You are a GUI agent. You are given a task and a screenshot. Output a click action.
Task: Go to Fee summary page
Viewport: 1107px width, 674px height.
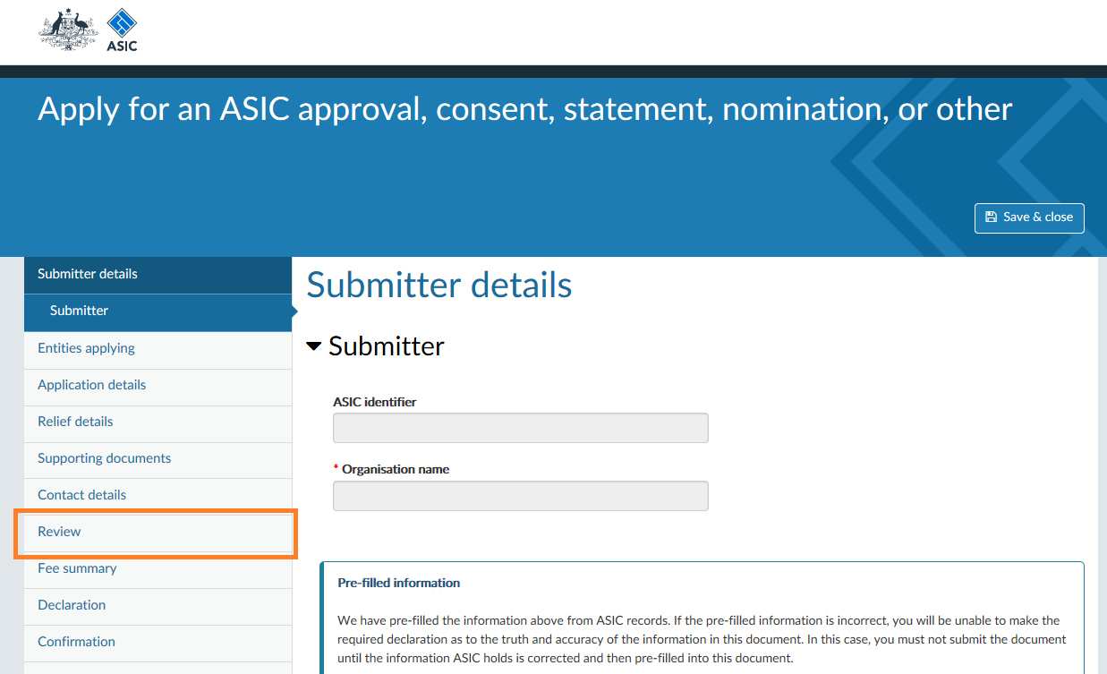(x=158, y=569)
